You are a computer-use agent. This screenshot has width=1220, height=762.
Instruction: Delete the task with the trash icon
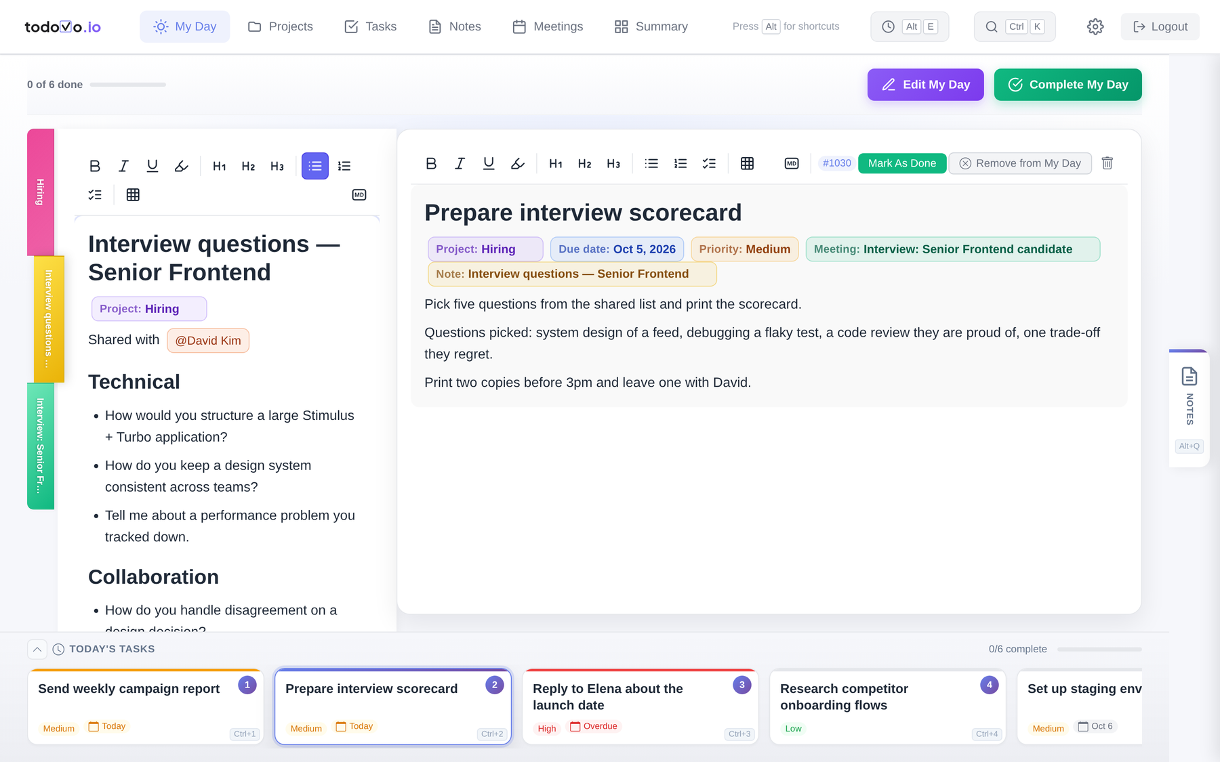(x=1107, y=163)
